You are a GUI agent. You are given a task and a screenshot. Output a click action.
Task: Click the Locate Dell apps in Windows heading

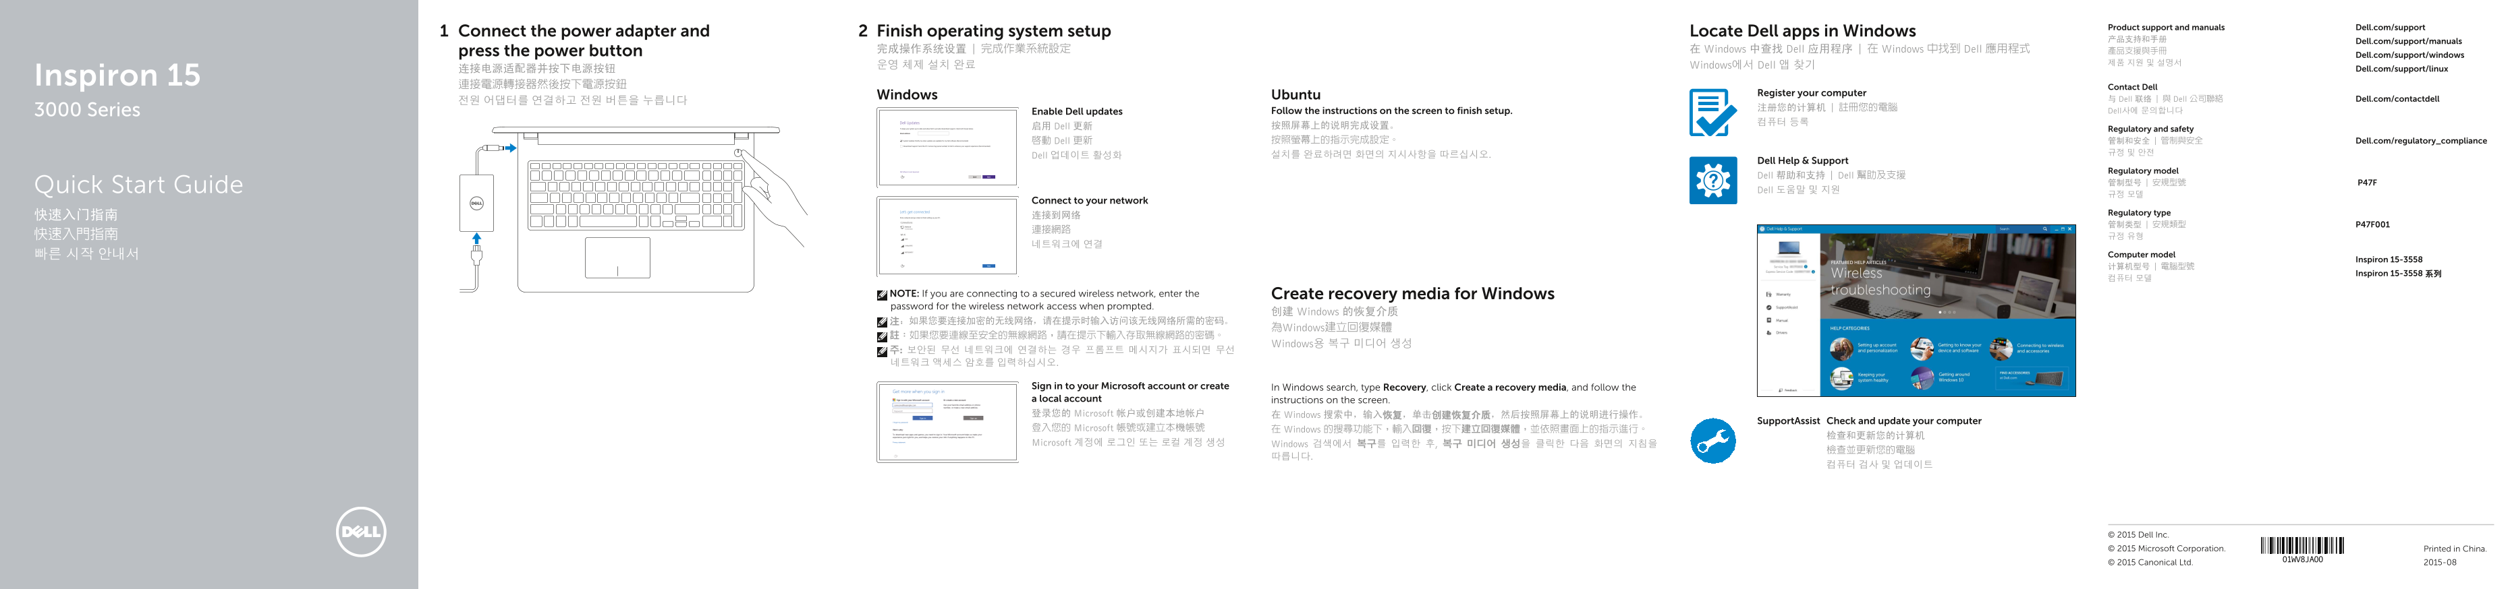[x=1802, y=31]
